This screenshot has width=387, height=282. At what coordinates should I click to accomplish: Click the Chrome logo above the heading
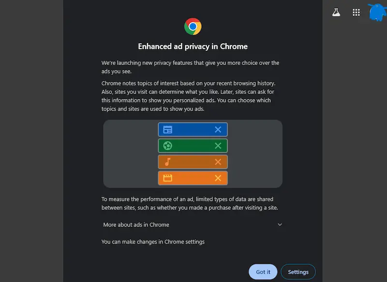(193, 26)
